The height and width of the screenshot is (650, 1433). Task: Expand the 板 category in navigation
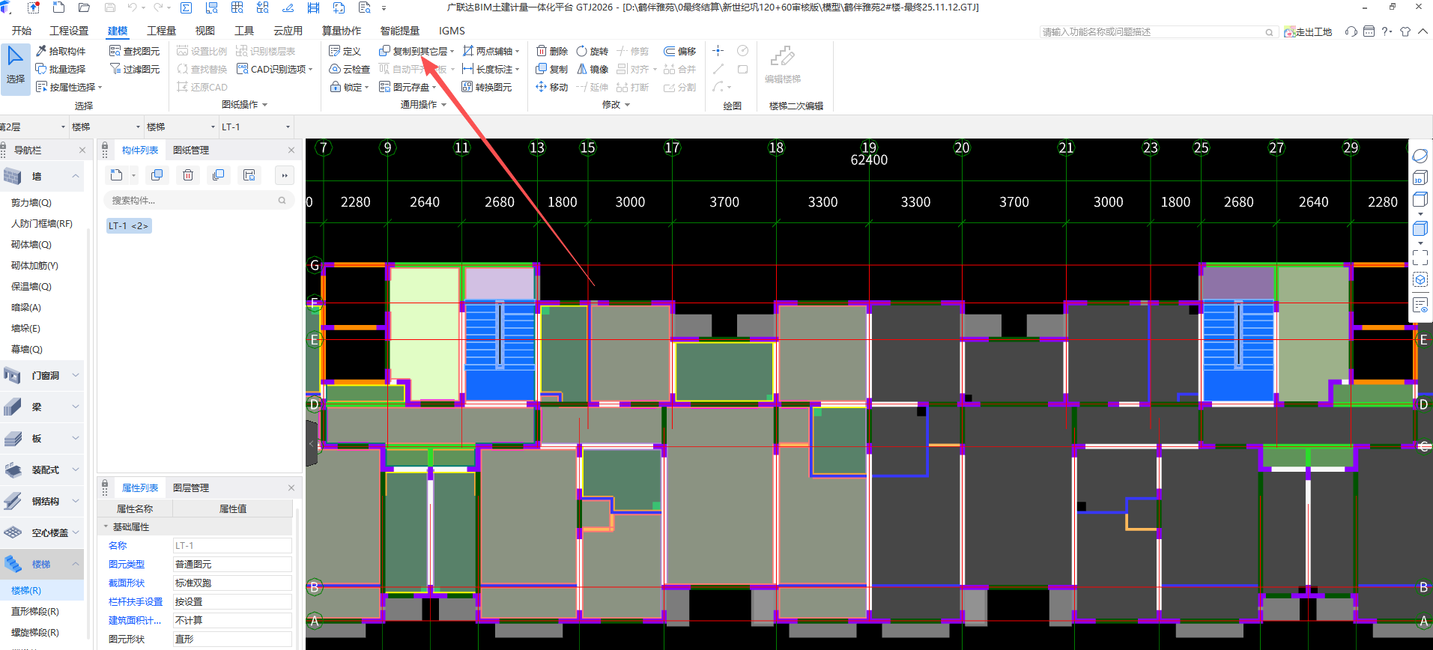(75, 438)
